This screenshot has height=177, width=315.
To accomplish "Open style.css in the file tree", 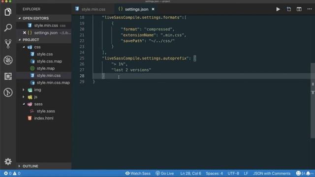I will tap(45, 54).
